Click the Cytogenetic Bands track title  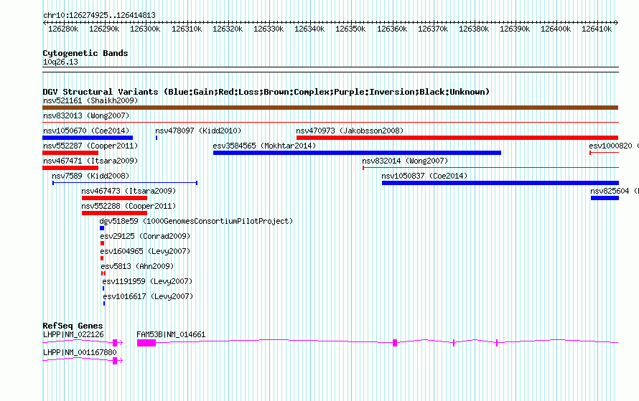point(85,53)
